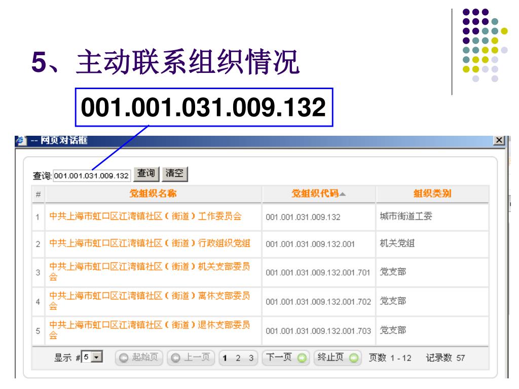
Task: Open 江湾镇社区（街道）退休支部委员会 link
Action: click(x=150, y=330)
